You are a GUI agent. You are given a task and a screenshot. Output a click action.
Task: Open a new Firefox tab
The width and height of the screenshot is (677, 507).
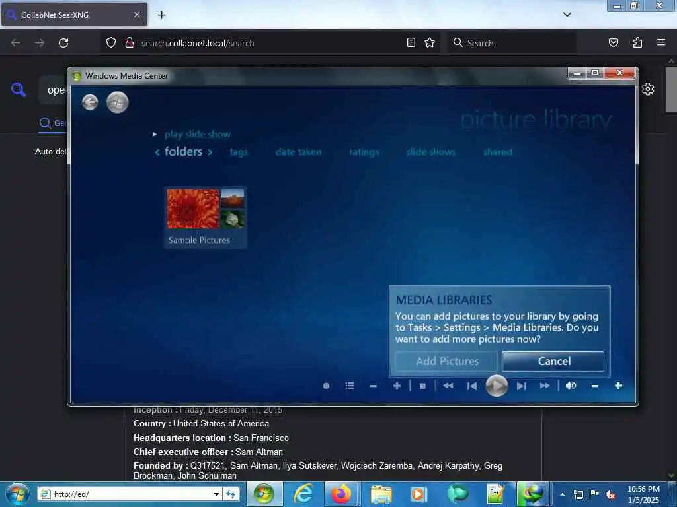tap(161, 15)
